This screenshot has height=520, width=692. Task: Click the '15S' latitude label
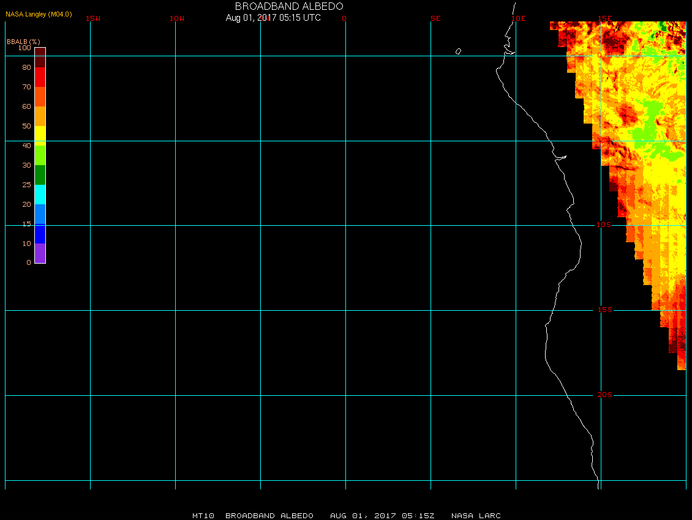pos(605,310)
